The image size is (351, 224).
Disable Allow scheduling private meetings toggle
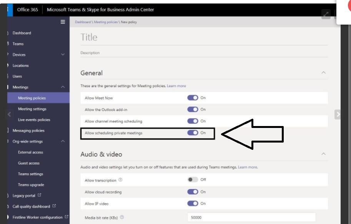click(x=193, y=133)
